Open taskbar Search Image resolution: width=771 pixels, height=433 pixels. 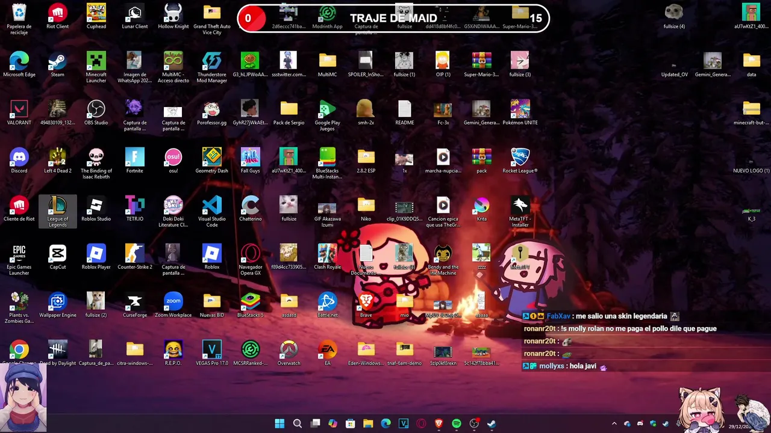coord(298,424)
